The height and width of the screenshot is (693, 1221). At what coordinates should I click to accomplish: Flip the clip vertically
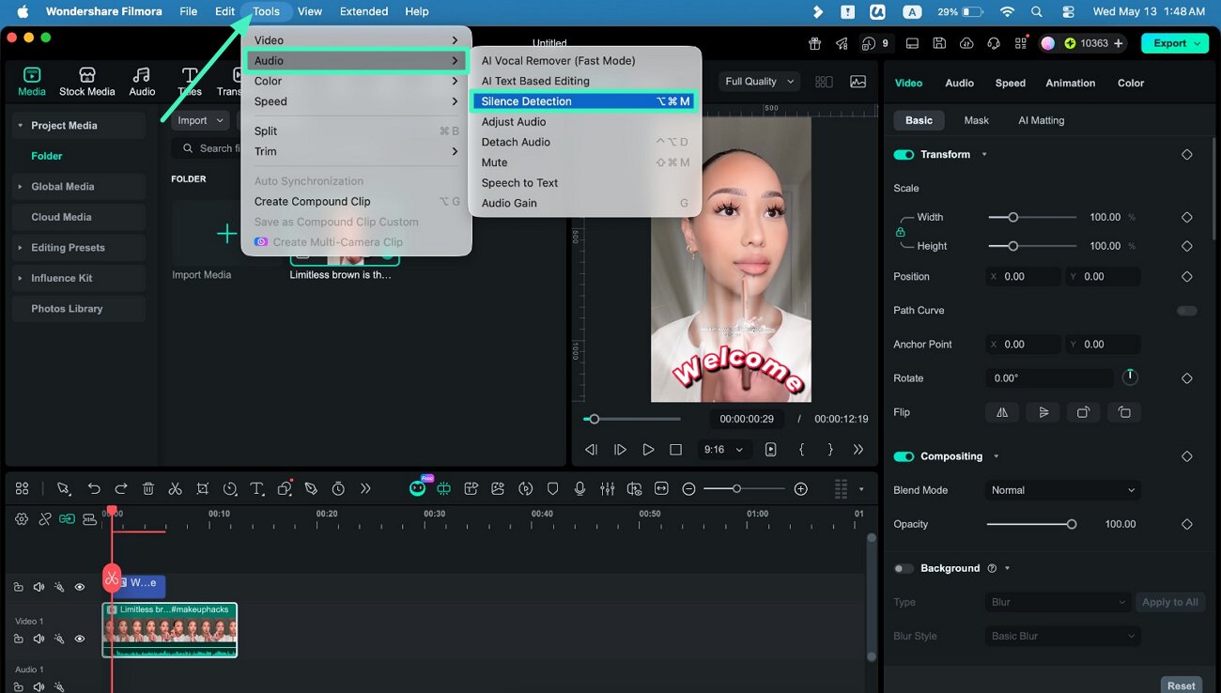(1043, 412)
